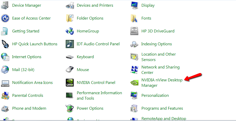This screenshot has width=236, height=121.
Task: Open the Mouse icon
Action: click(70, 70)
